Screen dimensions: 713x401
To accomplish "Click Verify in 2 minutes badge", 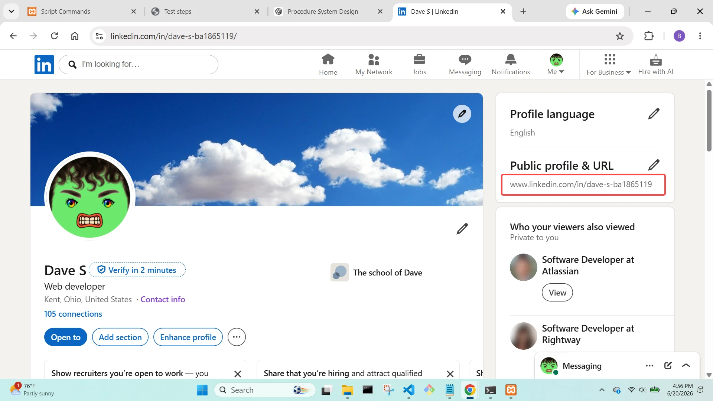I will 137,270.
